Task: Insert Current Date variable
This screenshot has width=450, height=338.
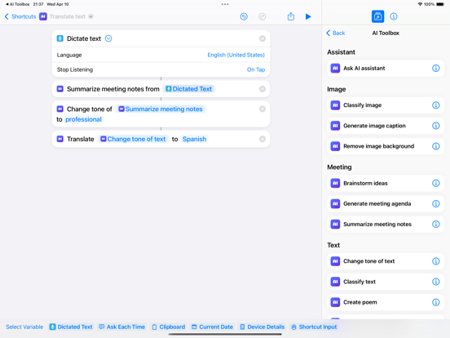Action: 213,327
